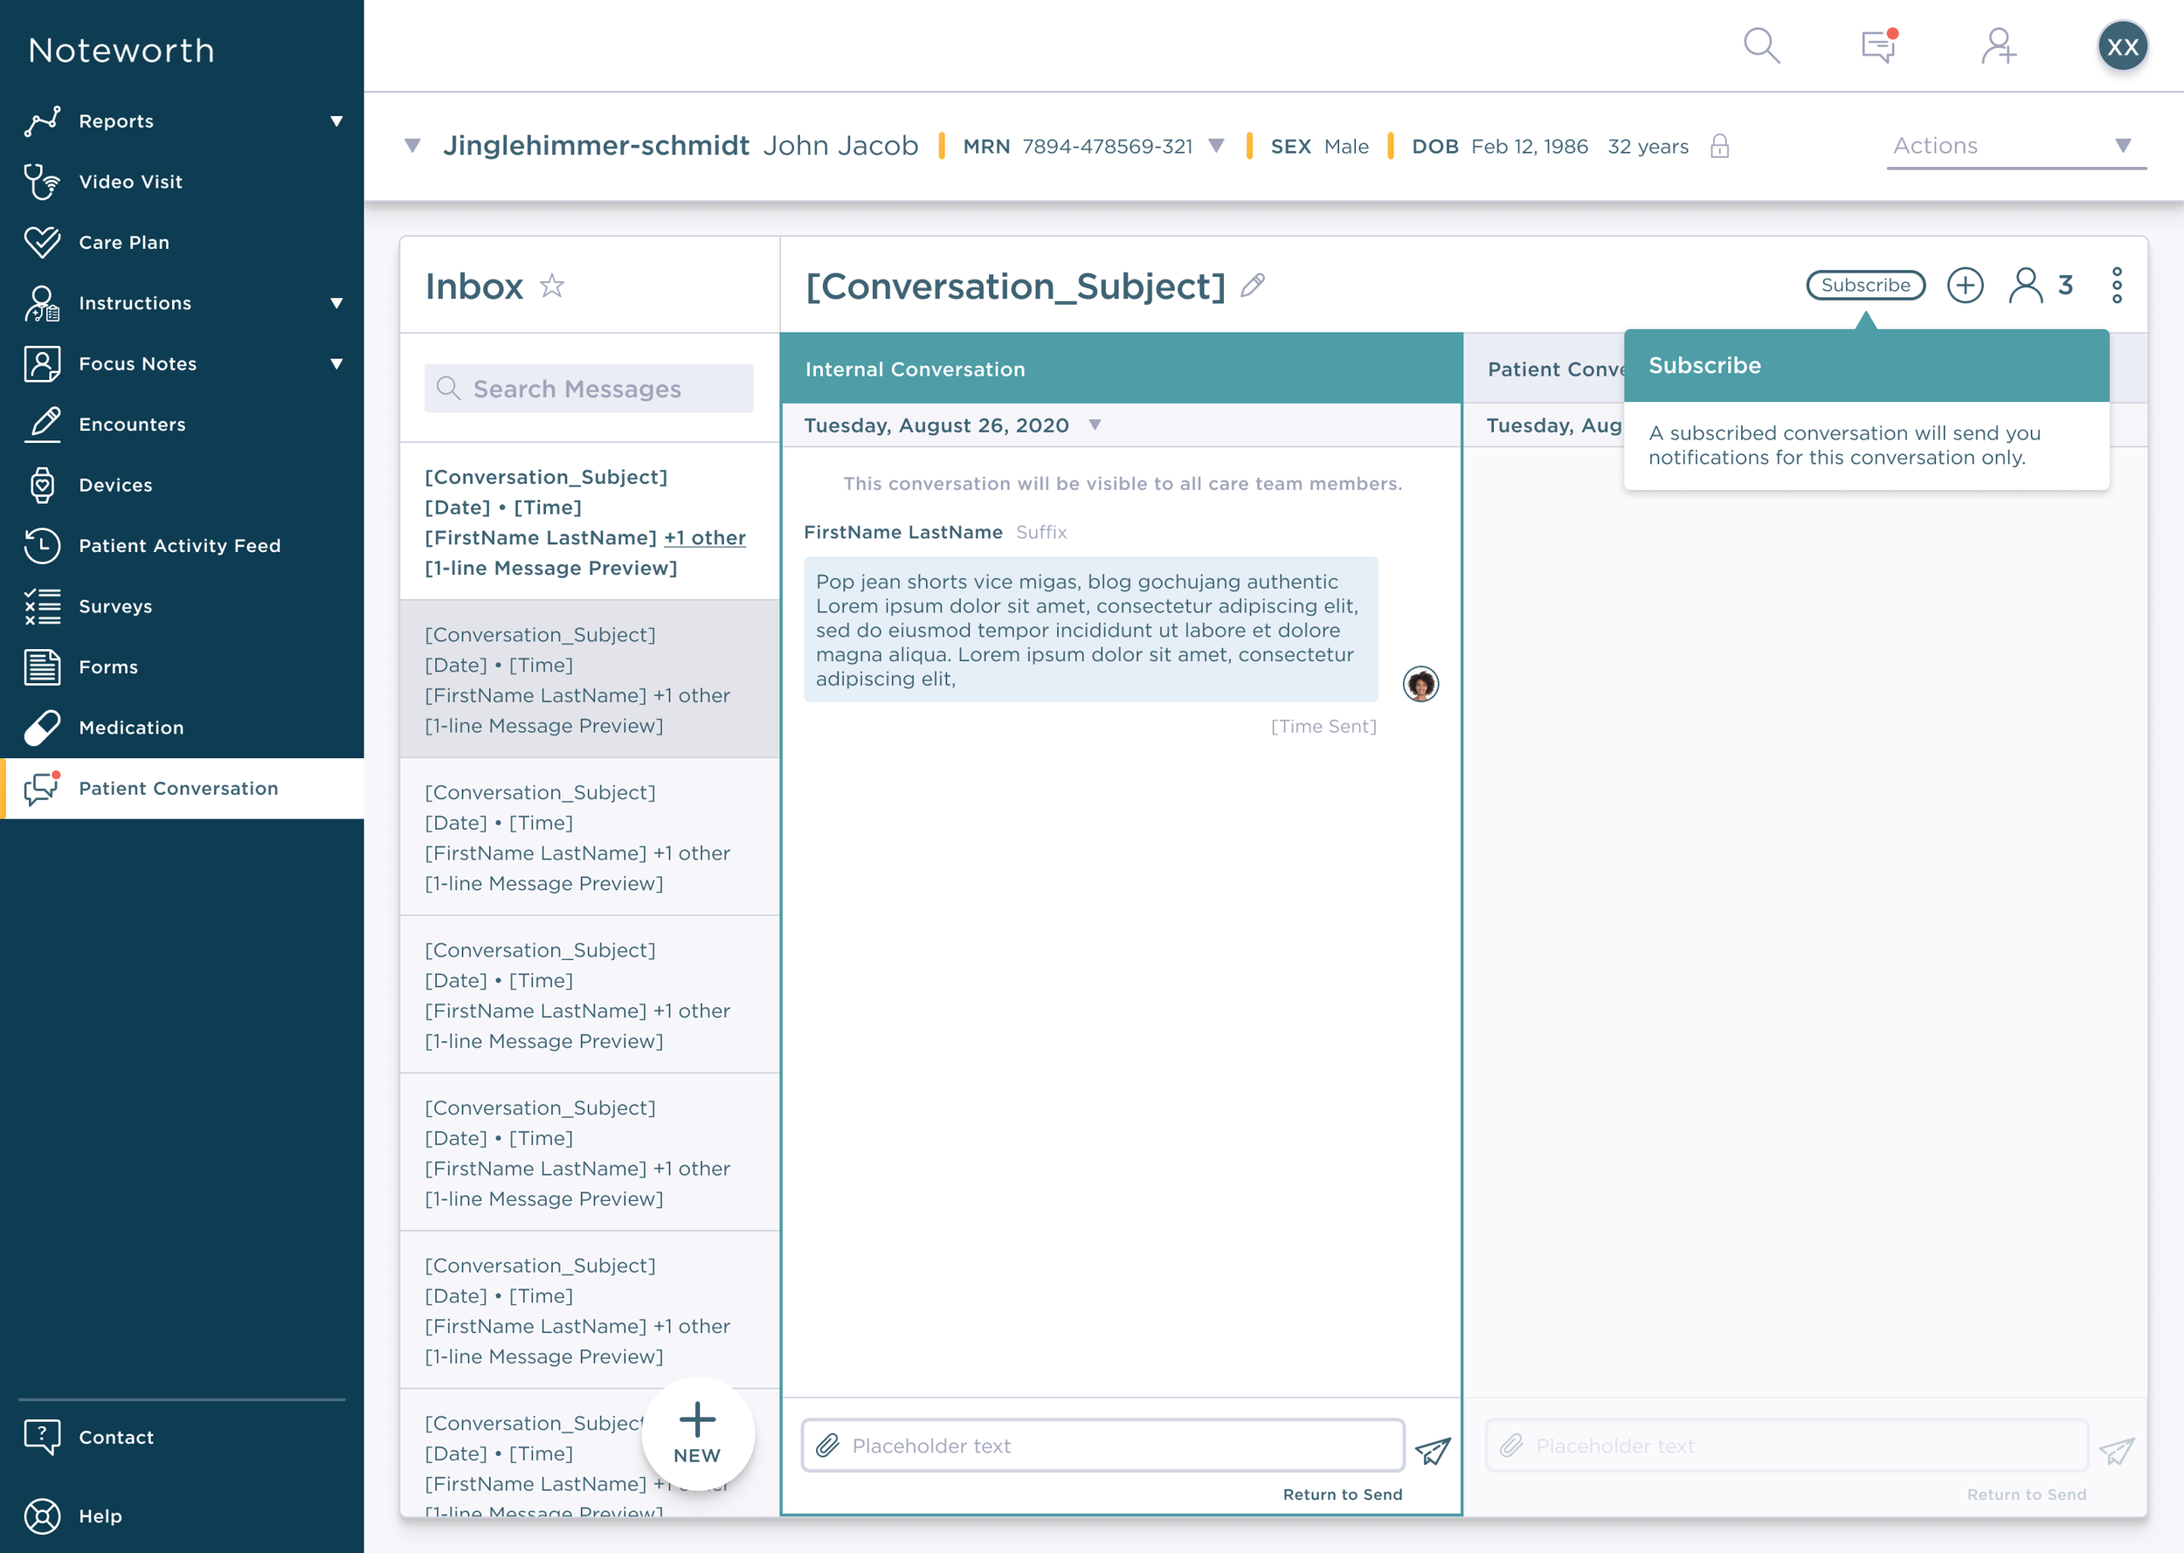Toggle the Inbox favorite star
The image size is (2184, 1553).
pyautogui.click(x=552, y=286)
